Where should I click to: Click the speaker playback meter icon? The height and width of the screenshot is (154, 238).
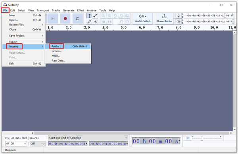178,21
